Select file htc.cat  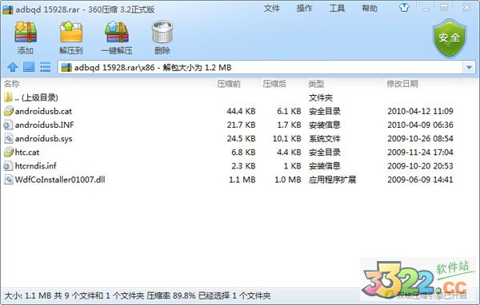(27, 152)
